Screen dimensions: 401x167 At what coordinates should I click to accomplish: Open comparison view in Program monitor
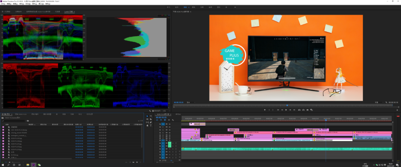pyautogui.click(x=312, y=110)
